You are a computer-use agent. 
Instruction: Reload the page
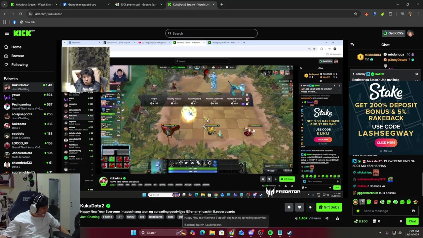[20, 14]
